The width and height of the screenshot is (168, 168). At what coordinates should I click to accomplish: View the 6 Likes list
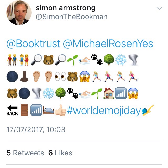point(60,153)
